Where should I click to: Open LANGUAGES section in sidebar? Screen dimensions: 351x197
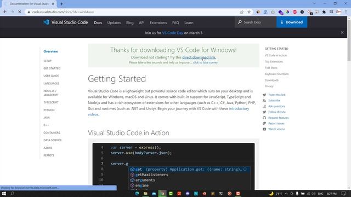point(51,83)
